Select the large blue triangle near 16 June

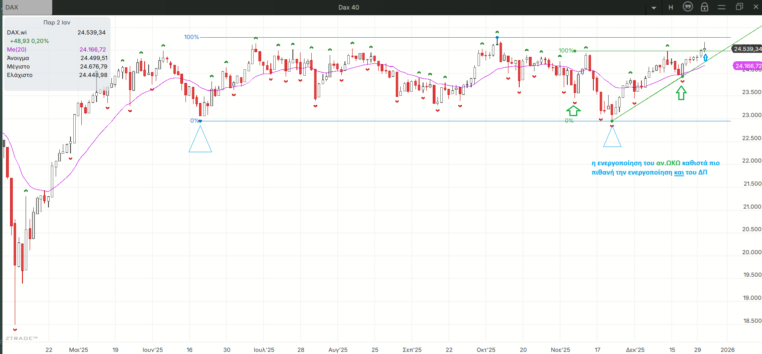click(x=200, y=141)
